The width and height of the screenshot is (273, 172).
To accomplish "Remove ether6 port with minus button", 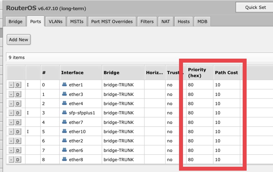I will click(x=11, y=150).
